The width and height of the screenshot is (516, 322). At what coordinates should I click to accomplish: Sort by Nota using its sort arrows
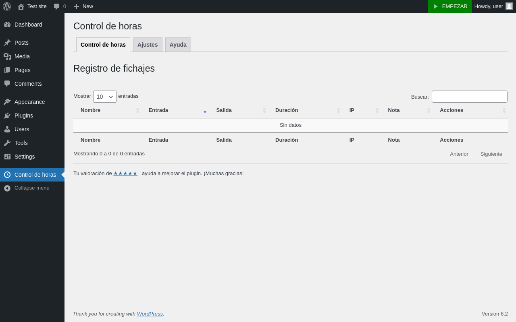(x=429, y=110)
